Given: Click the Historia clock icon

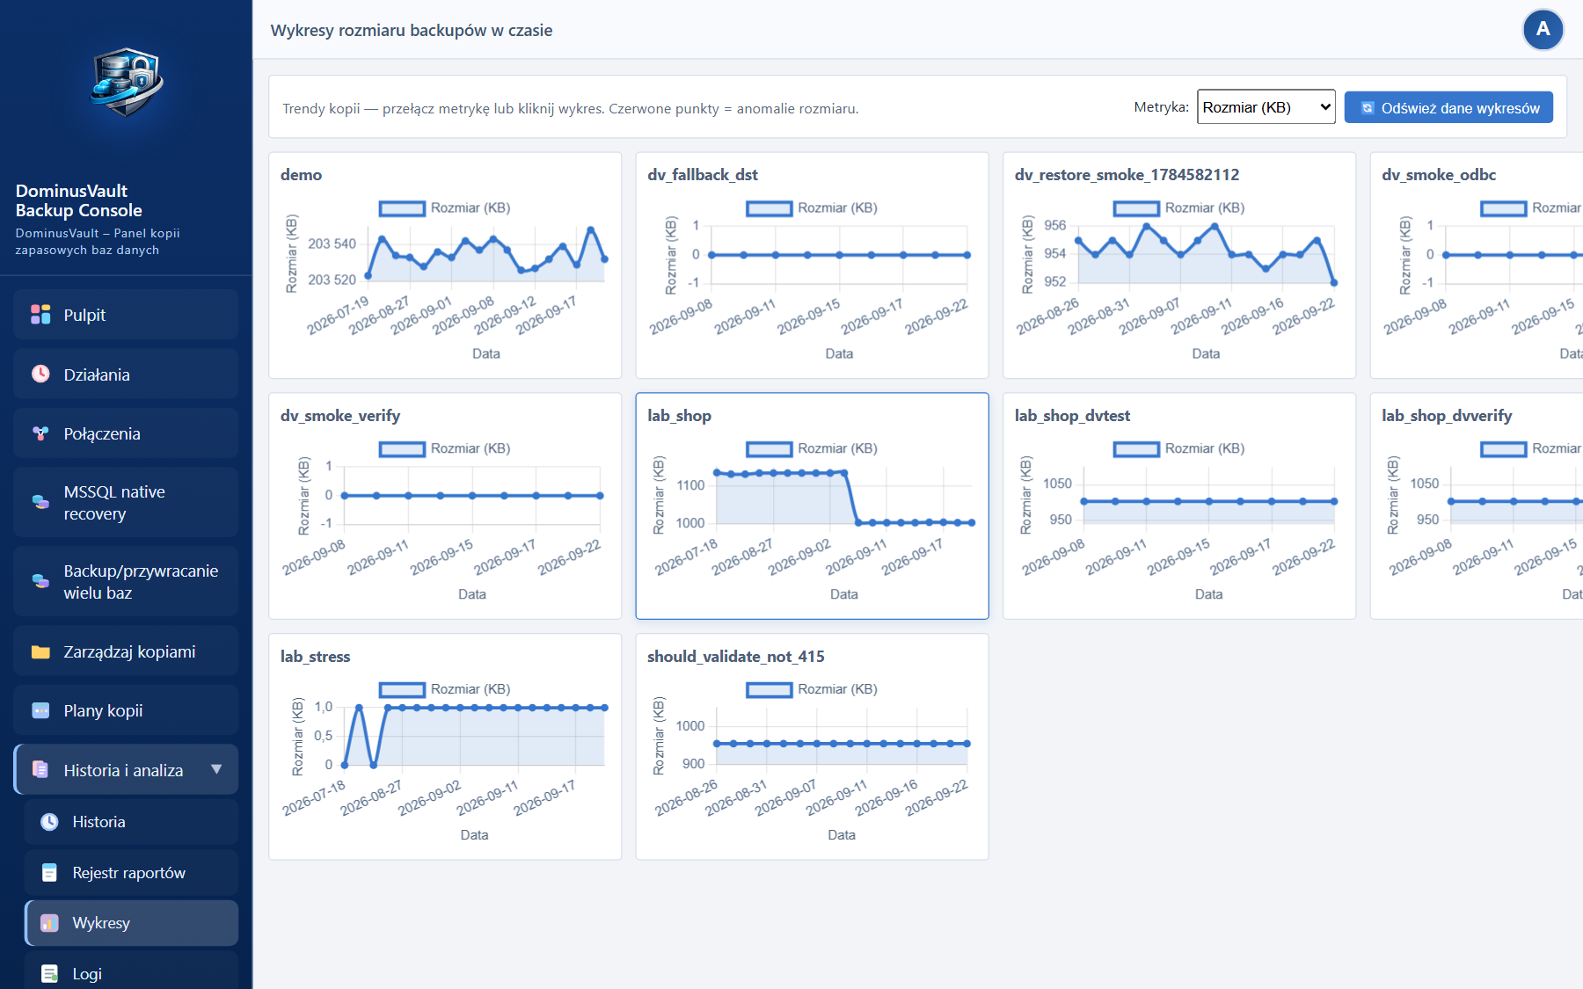Looking at the screenshot, I should click(50, 822).
